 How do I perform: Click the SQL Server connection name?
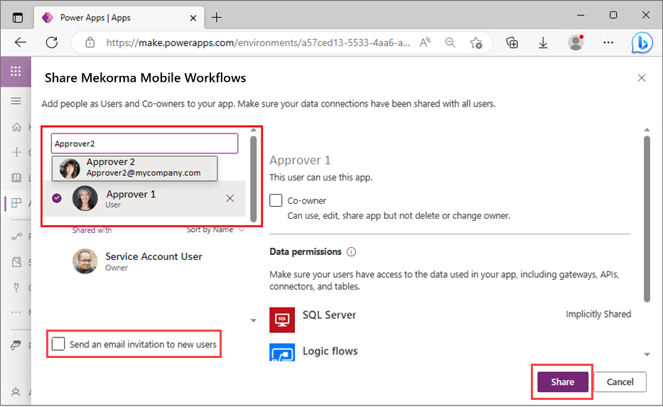point(329,315)
